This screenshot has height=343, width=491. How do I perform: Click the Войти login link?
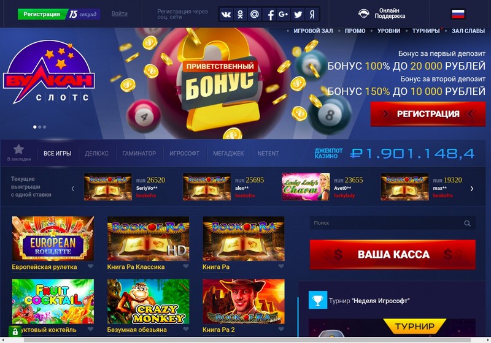[119, 13]
